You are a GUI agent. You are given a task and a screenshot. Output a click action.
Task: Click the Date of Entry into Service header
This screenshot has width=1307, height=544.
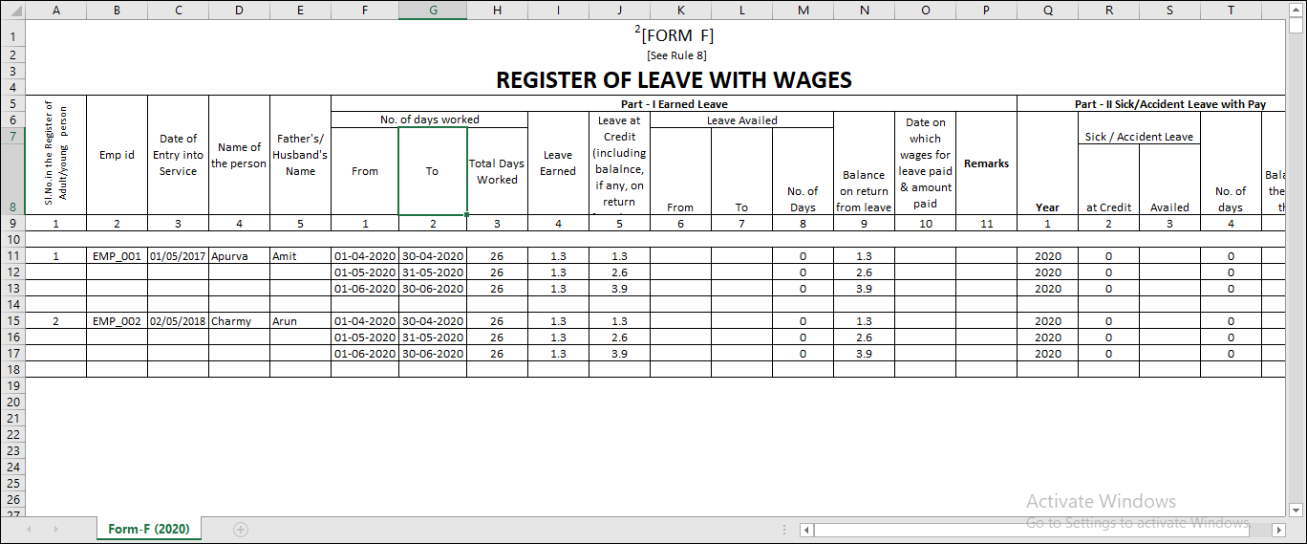pyautogui.click(x=178, y=155)
